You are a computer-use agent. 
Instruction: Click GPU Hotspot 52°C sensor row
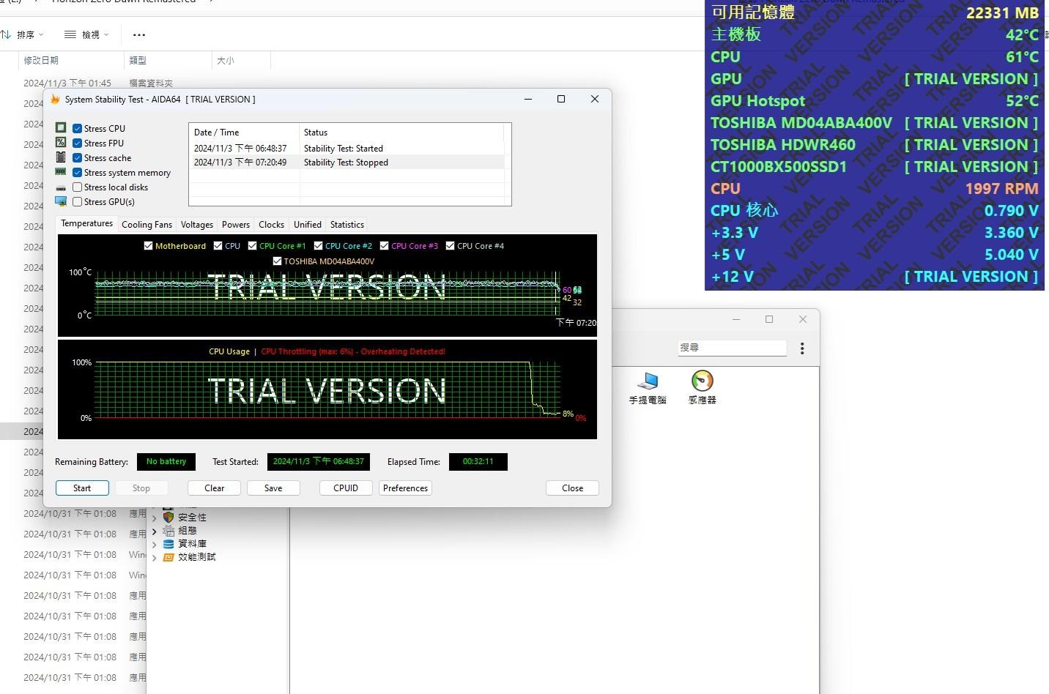875,100
